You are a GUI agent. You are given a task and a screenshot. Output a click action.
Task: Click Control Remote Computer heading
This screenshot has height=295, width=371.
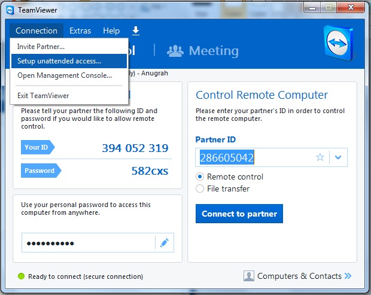[261, 95]
